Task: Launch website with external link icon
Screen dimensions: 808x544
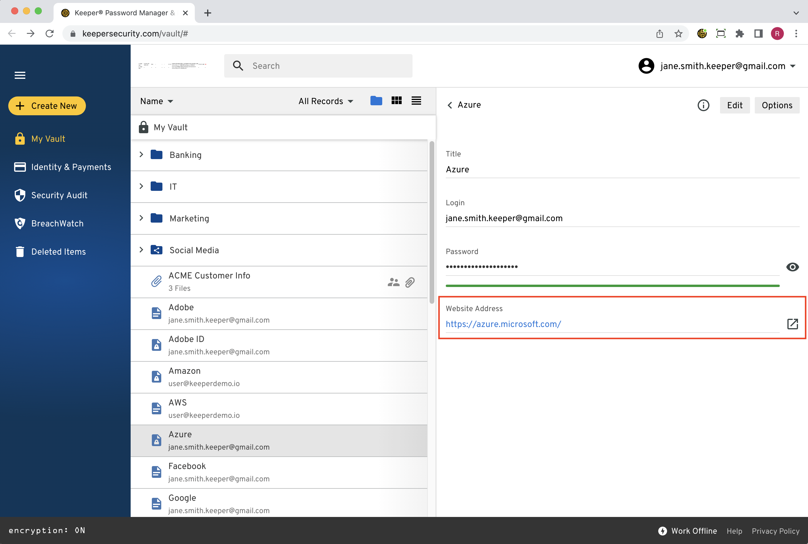Action: click(792, 324)
